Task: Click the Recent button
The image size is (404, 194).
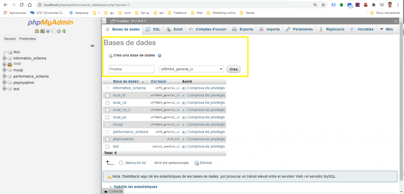Action: 10,39
